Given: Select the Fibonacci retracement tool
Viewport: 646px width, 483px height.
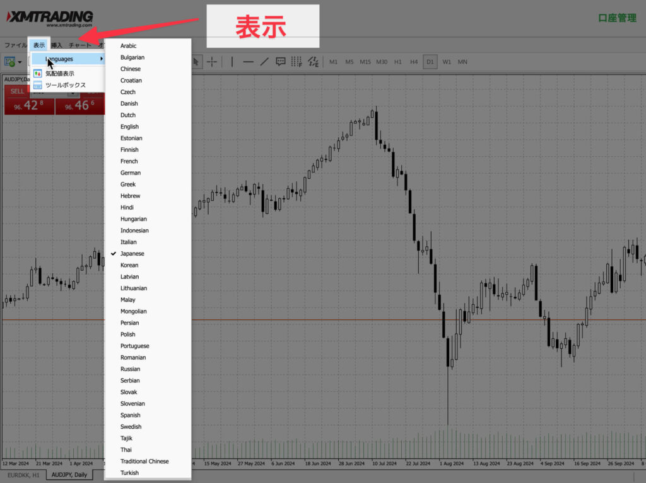Looking at the screenshot, I should 297,62.
